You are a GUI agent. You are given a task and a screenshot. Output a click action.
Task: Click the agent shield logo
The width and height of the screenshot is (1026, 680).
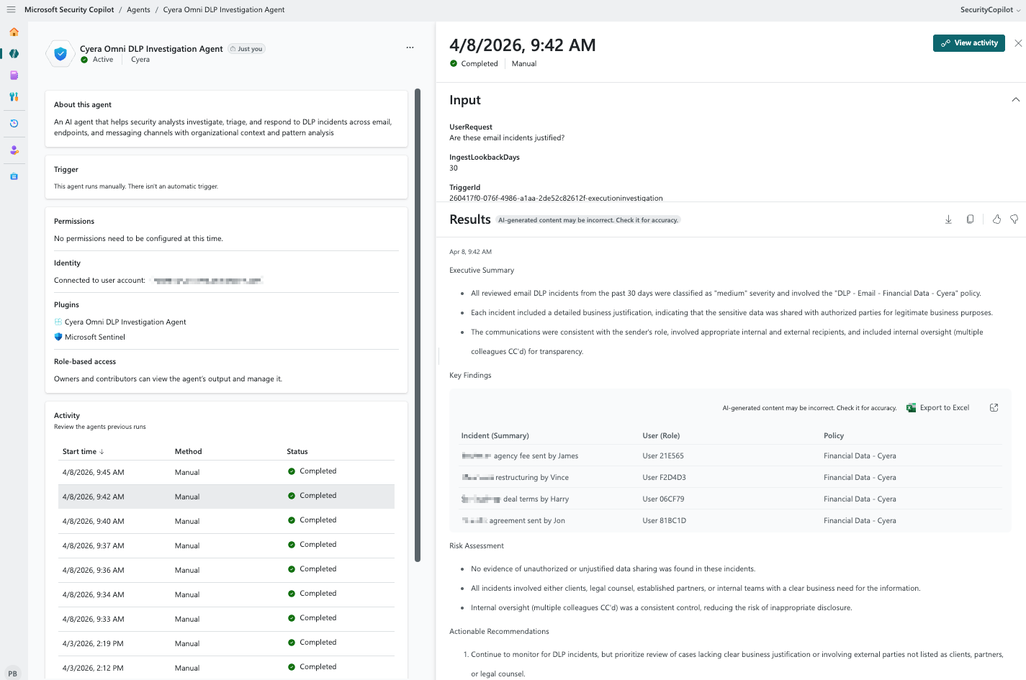pyautogui.click(x=60, y=53)
